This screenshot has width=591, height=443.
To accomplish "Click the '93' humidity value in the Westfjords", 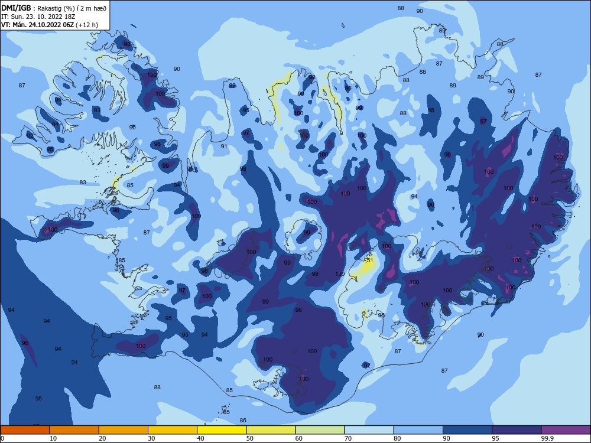I will pyautogui.click(x=97, y=110).
